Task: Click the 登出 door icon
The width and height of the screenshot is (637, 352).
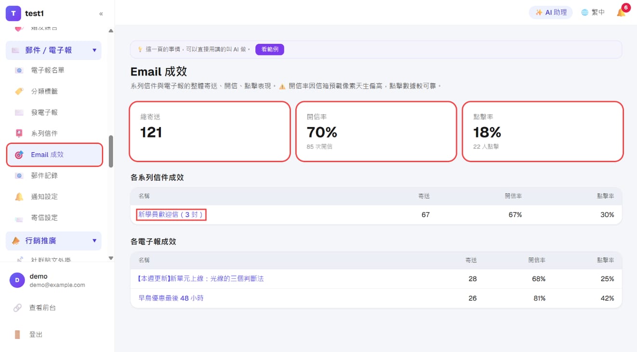Action: pos(17,334)
